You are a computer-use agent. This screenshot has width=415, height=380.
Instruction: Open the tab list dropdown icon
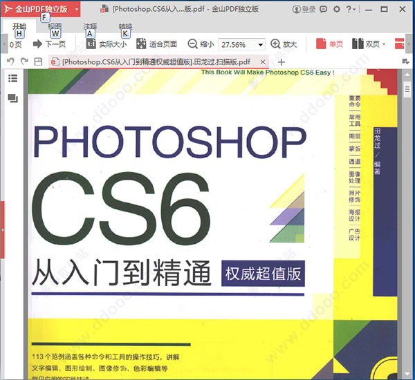pos(405,61)
